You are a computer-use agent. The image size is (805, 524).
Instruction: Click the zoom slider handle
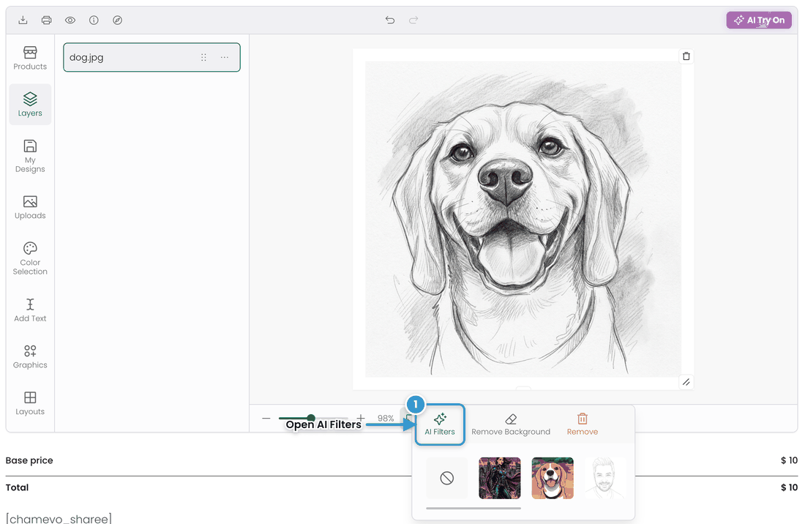pyautogui.click(x=311, y=418)
